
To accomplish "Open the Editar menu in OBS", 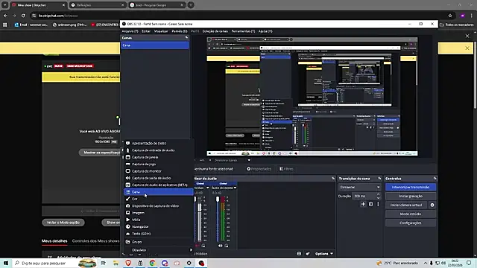I will point(146,31).
